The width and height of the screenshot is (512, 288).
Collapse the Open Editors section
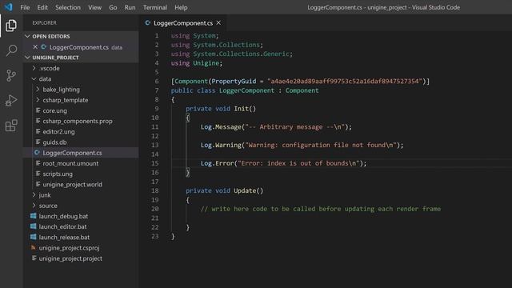point(27,36)
